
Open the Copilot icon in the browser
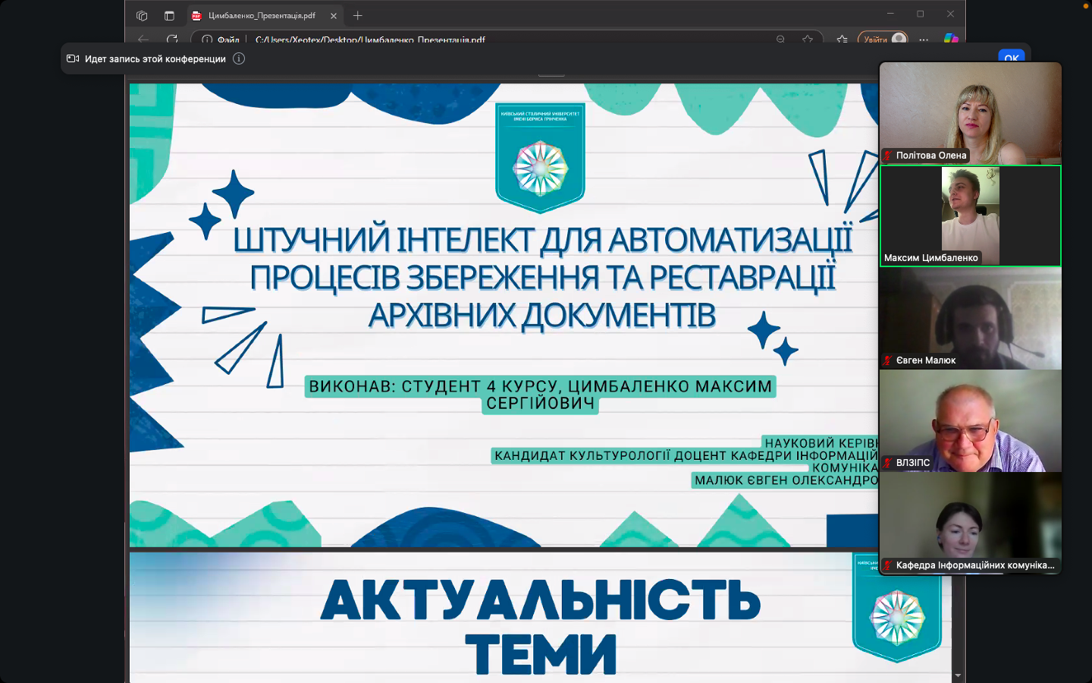point(950,39)
